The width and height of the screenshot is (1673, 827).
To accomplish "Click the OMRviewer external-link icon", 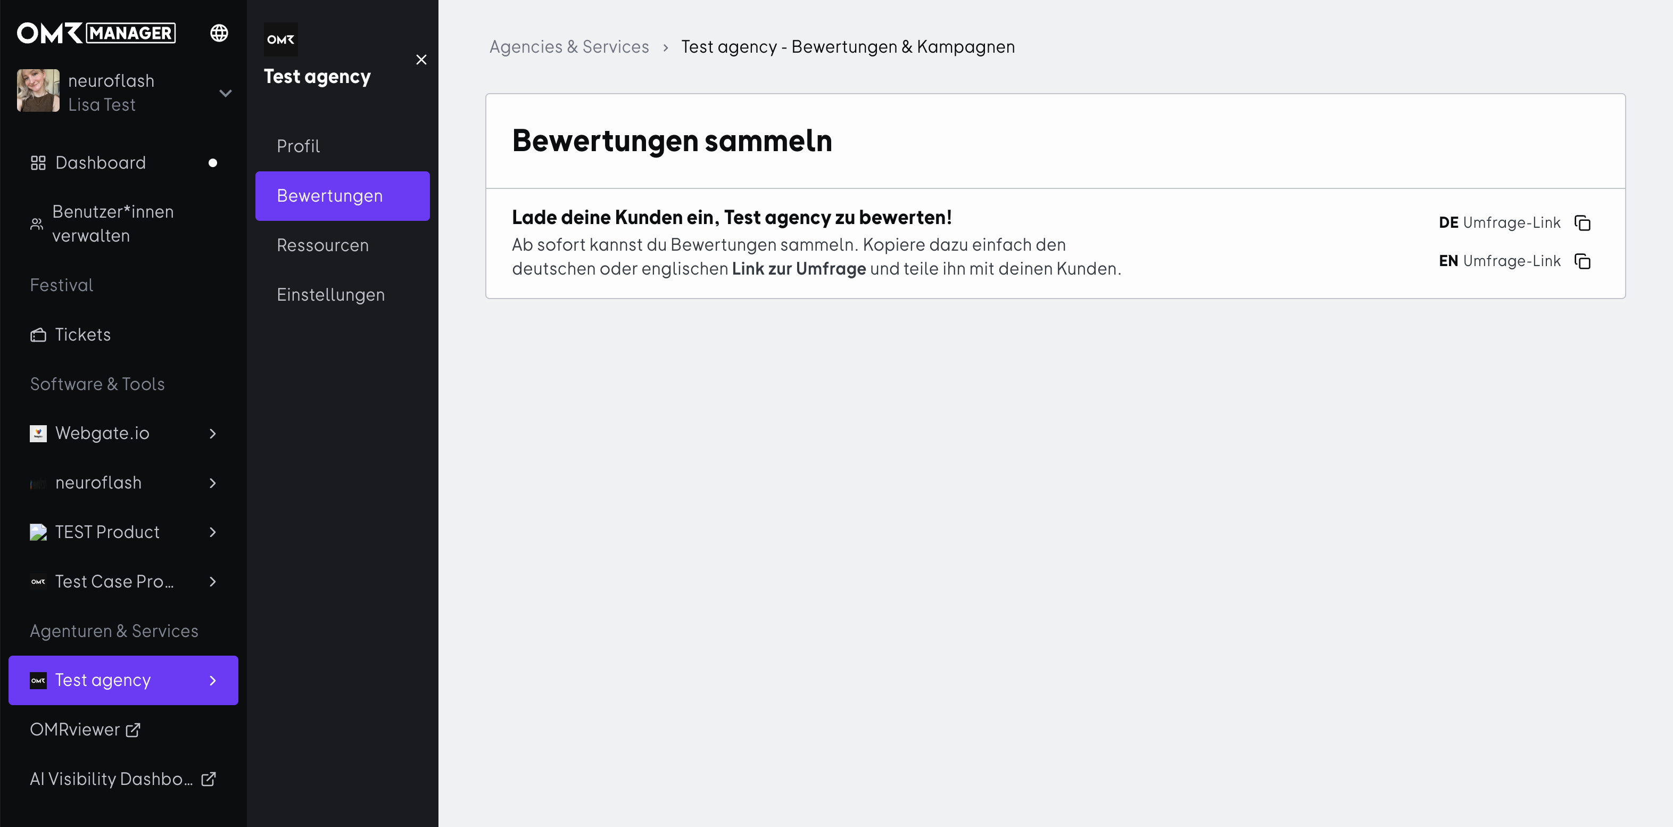I will click(132, 730).
